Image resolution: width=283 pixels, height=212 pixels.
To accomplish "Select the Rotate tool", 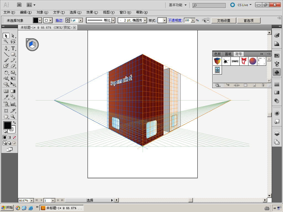I will [x=6, y=73].
